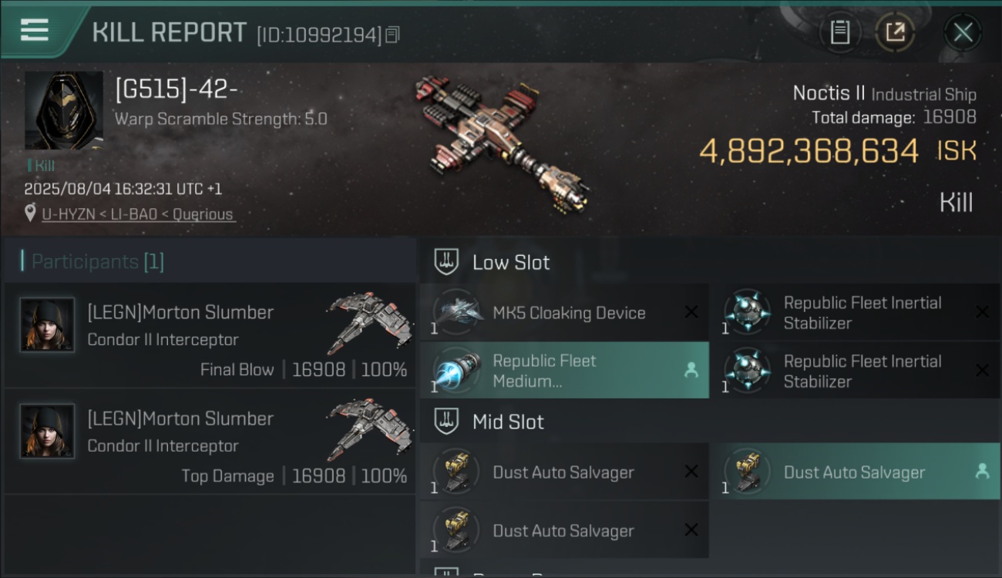Open the U-HYZN location link
The height and width of the screenshot is (578, 1002).
[x=137, y=214]
